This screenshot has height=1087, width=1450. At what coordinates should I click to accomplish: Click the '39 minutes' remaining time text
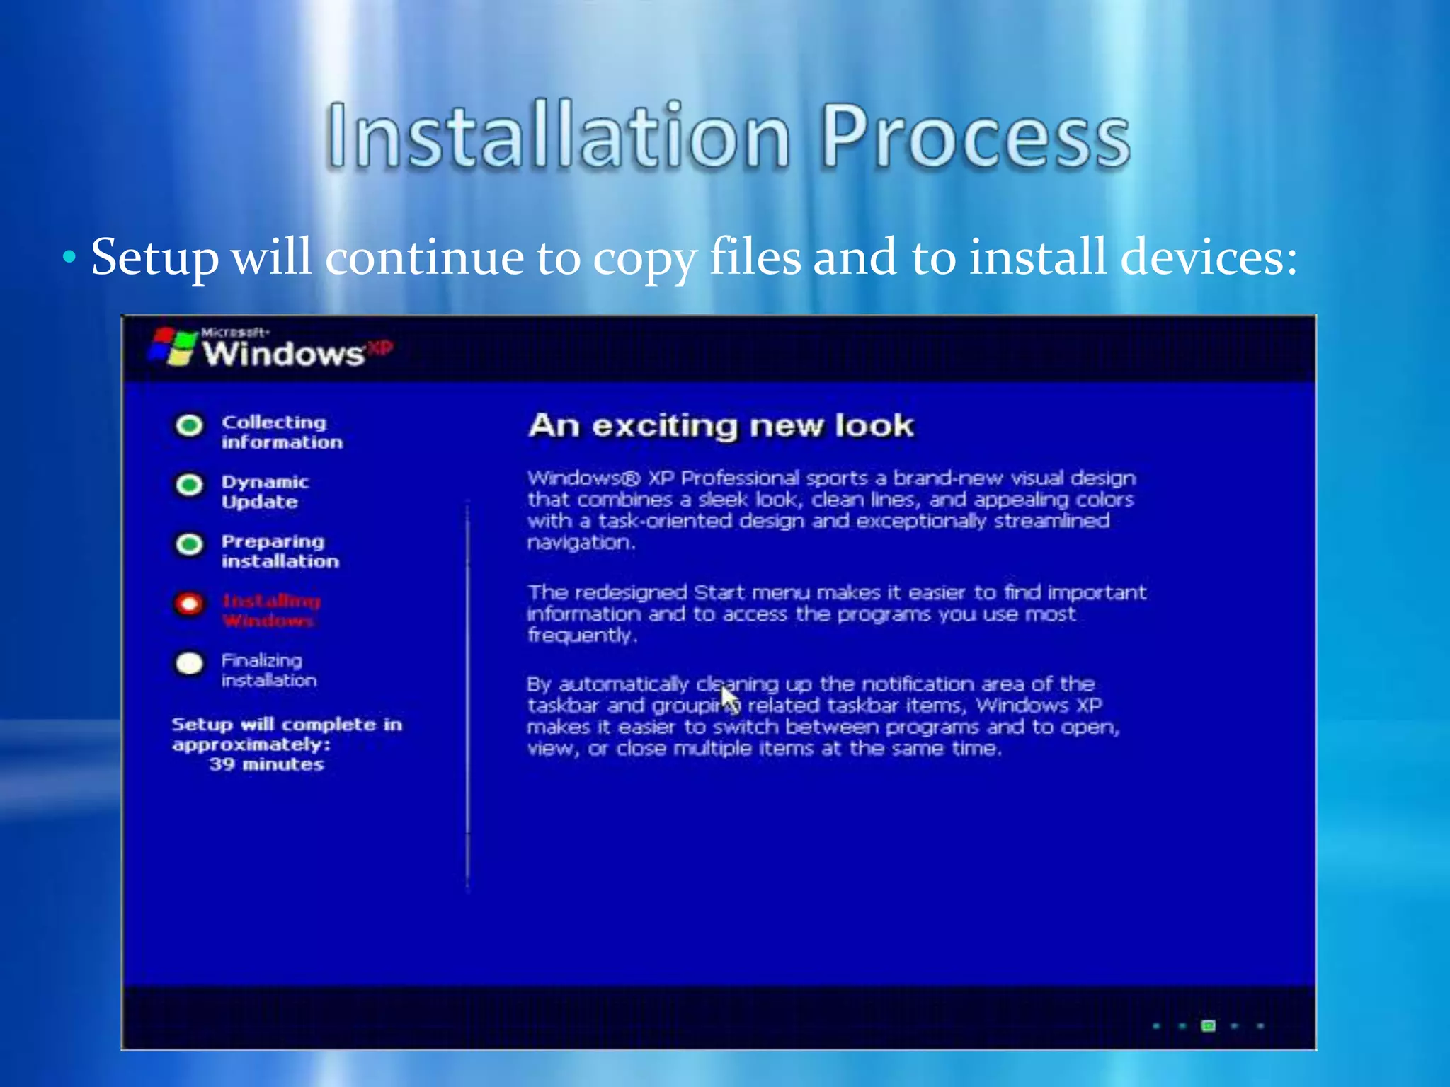[267, 764]
